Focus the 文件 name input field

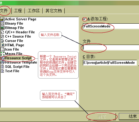(x=111, y=48)
